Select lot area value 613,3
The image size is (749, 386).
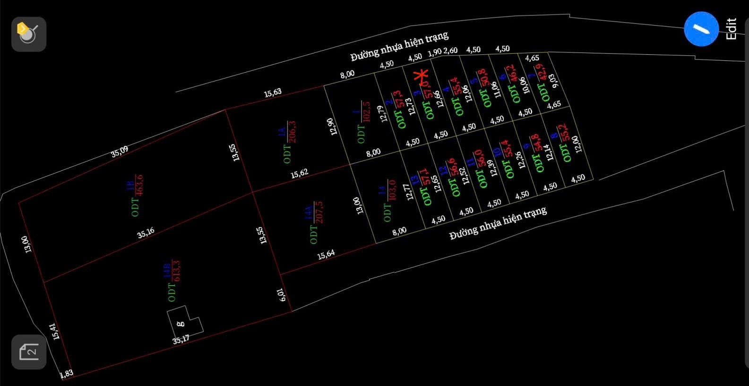pyautogui.click(x=177, y=270)
